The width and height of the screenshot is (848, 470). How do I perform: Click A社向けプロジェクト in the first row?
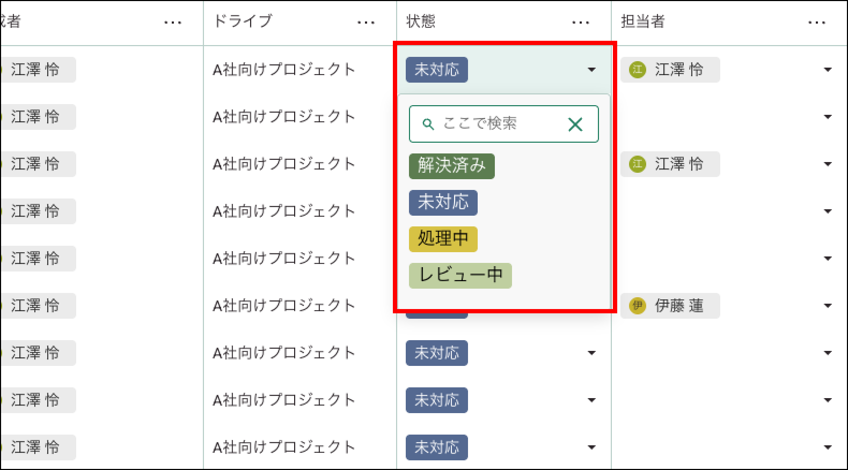284,70
